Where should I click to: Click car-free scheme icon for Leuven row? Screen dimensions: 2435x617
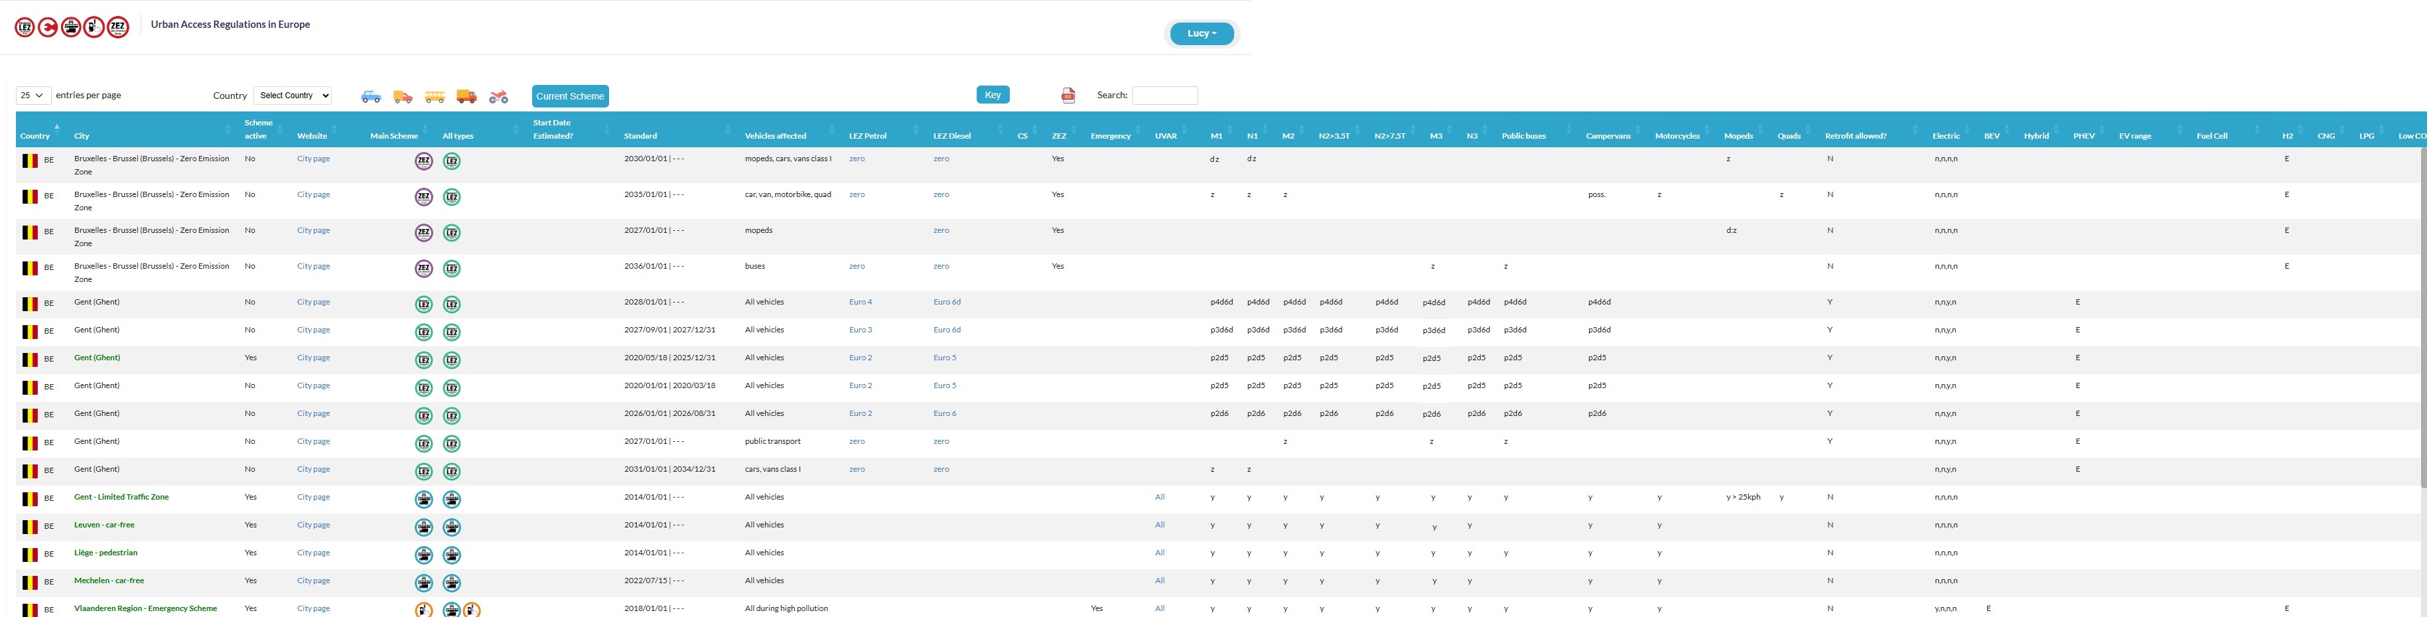(423, 526)
